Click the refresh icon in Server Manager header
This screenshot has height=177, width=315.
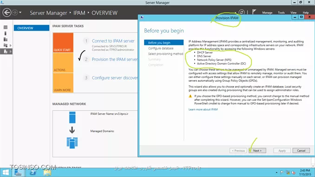(x=242, y=12)
